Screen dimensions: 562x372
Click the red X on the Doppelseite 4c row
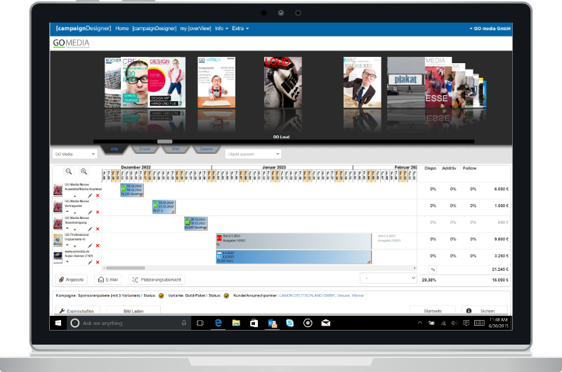[98, 245]
